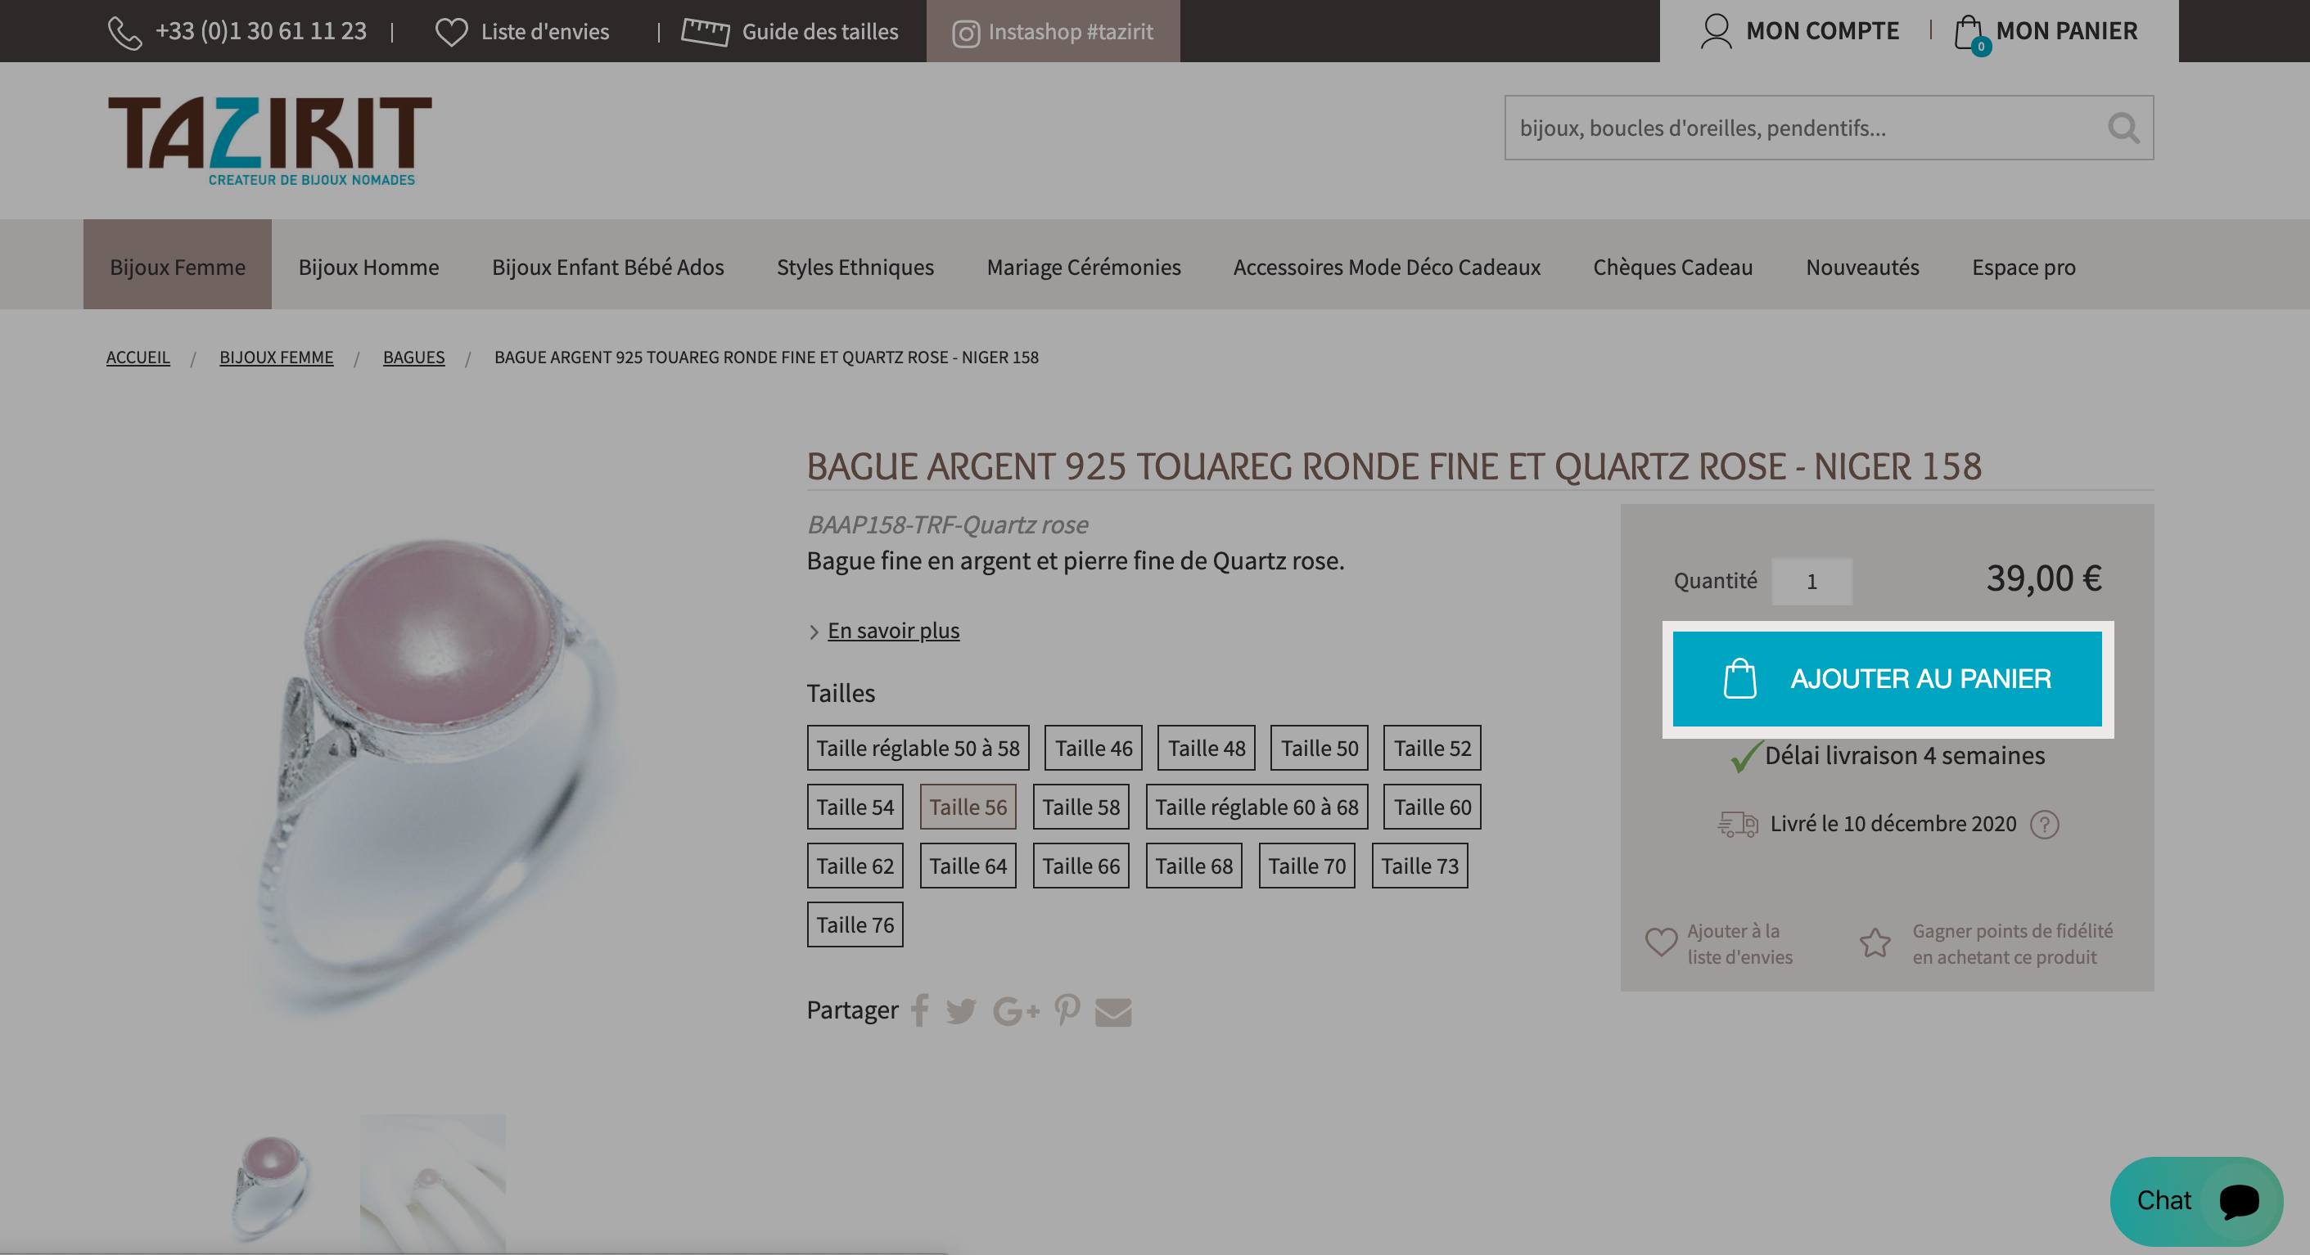Click Gagner points de fidélité link
The image size is (2310, 1255).
click(x=2012, y=943)
